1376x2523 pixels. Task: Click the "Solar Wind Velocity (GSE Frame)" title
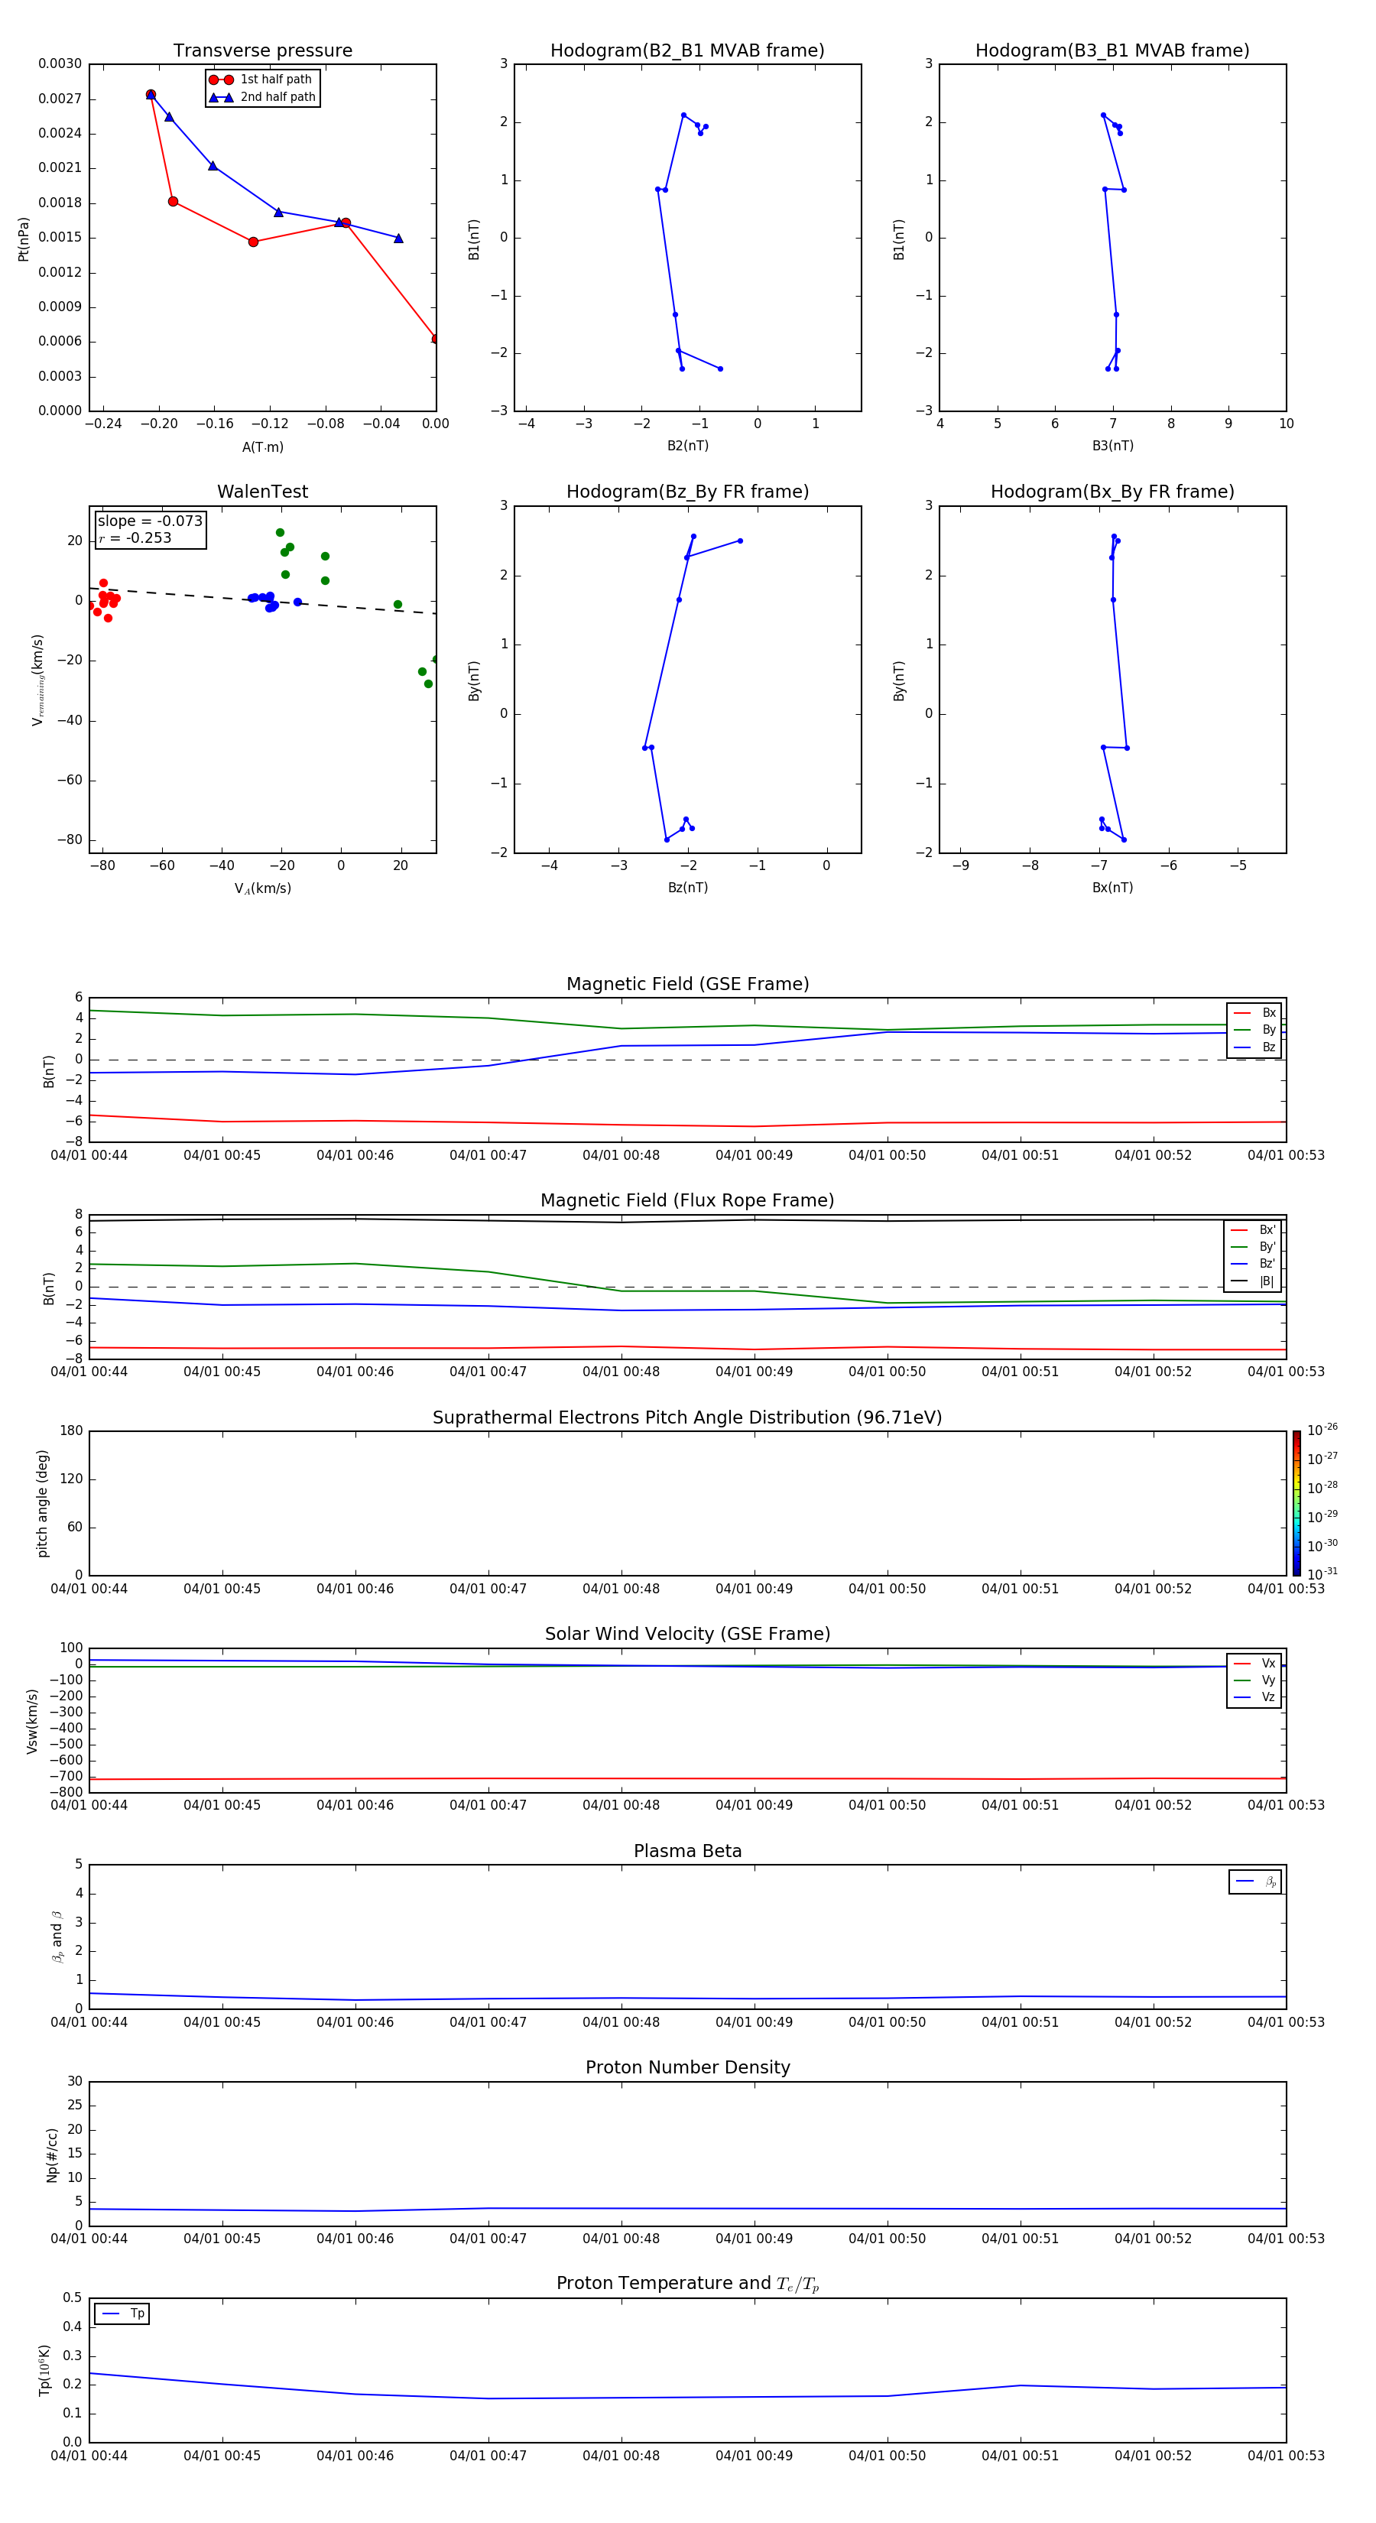click(687, 1635)
